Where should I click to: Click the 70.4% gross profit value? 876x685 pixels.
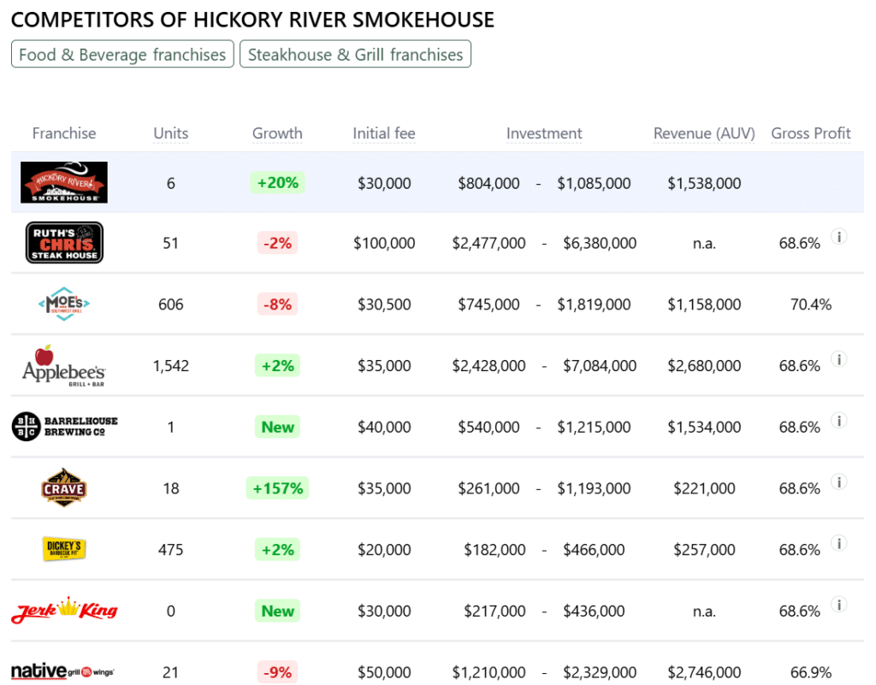(811, 304)
